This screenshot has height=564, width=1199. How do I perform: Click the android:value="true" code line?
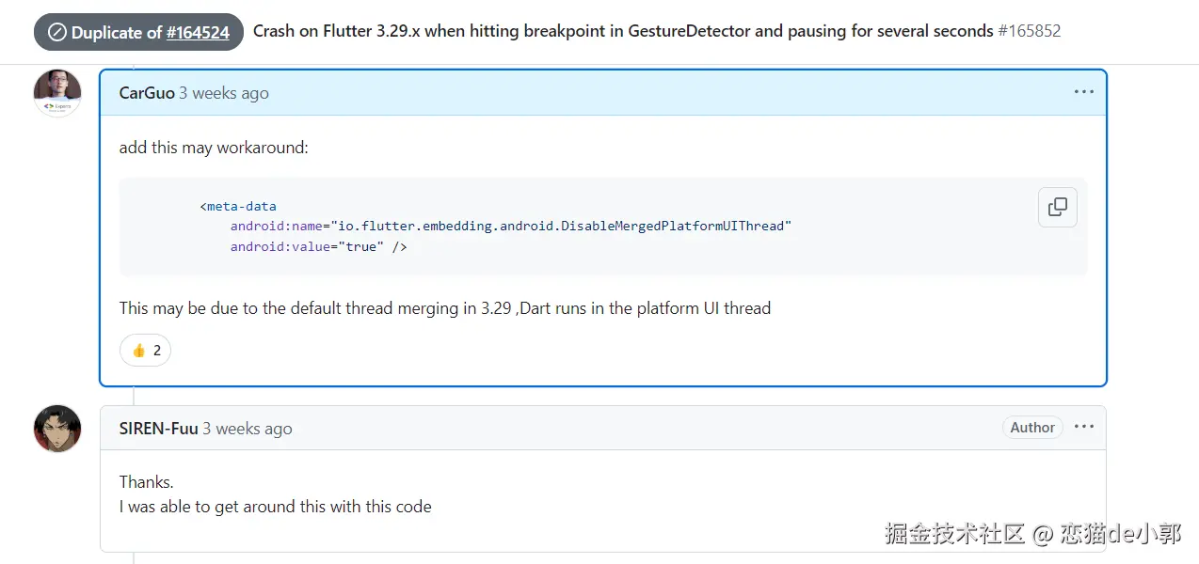coord(318,247)
